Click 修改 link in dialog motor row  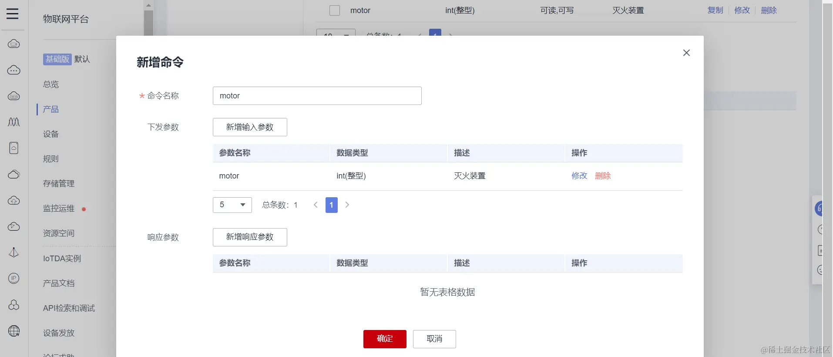579,176
